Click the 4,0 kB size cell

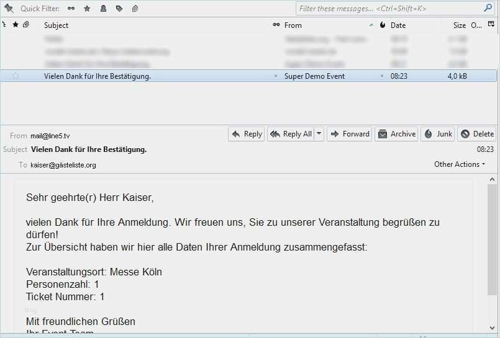point(457,76)
